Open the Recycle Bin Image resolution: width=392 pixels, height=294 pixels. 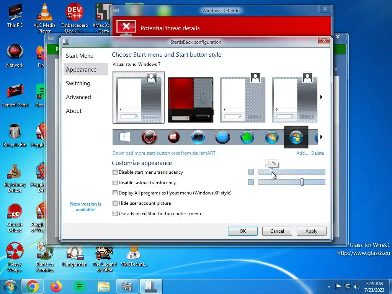15,136
